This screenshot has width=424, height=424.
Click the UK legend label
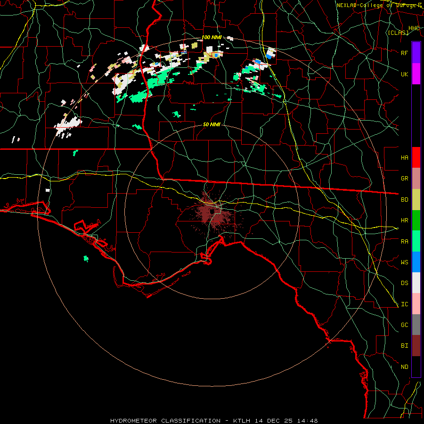404,74
